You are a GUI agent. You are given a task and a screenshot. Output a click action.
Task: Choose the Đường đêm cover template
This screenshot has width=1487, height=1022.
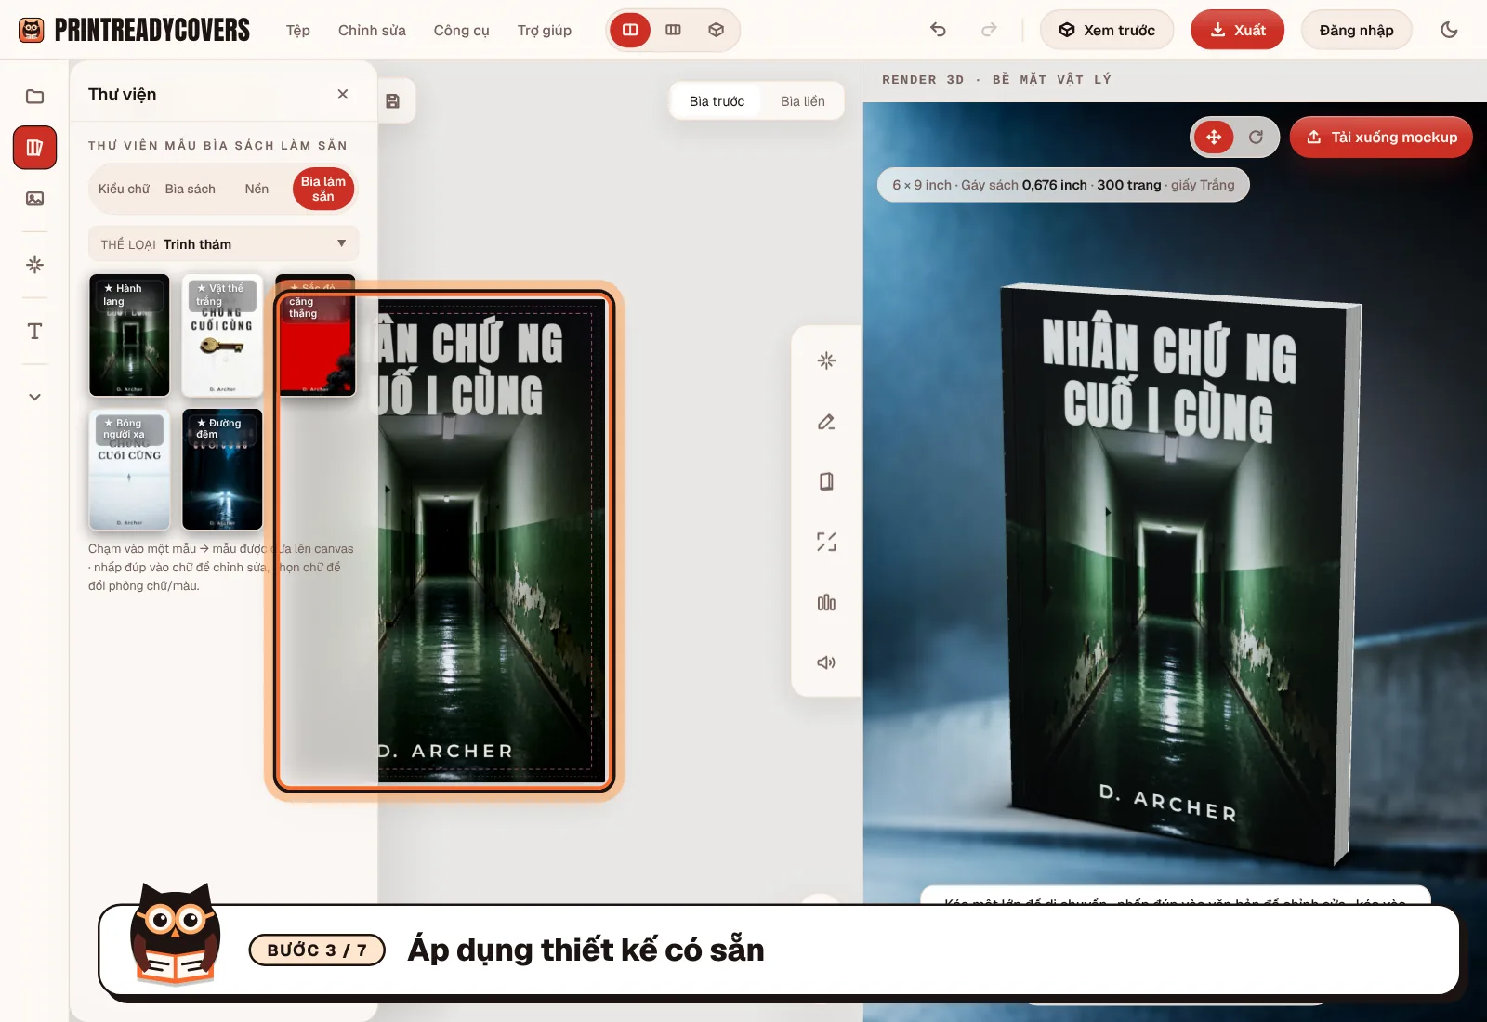point(222,469)
